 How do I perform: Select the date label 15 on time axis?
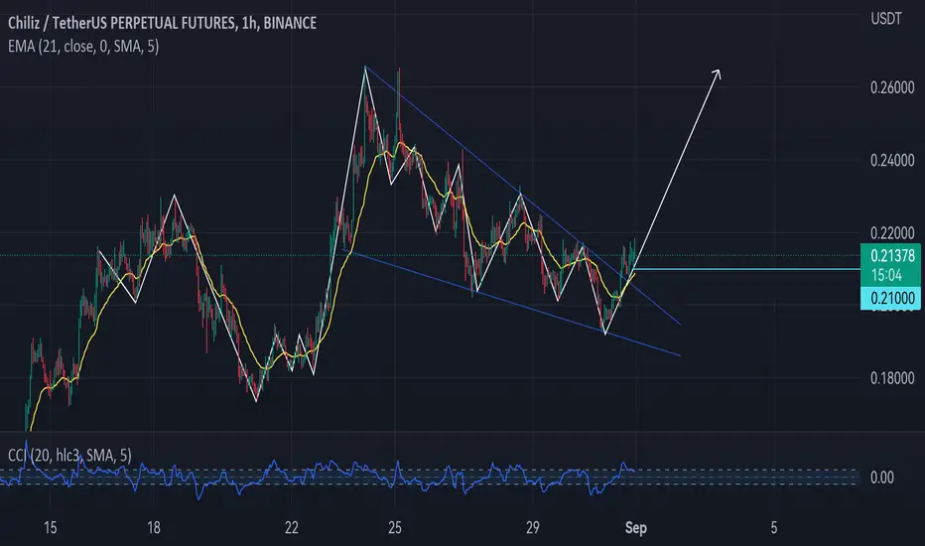51,528
